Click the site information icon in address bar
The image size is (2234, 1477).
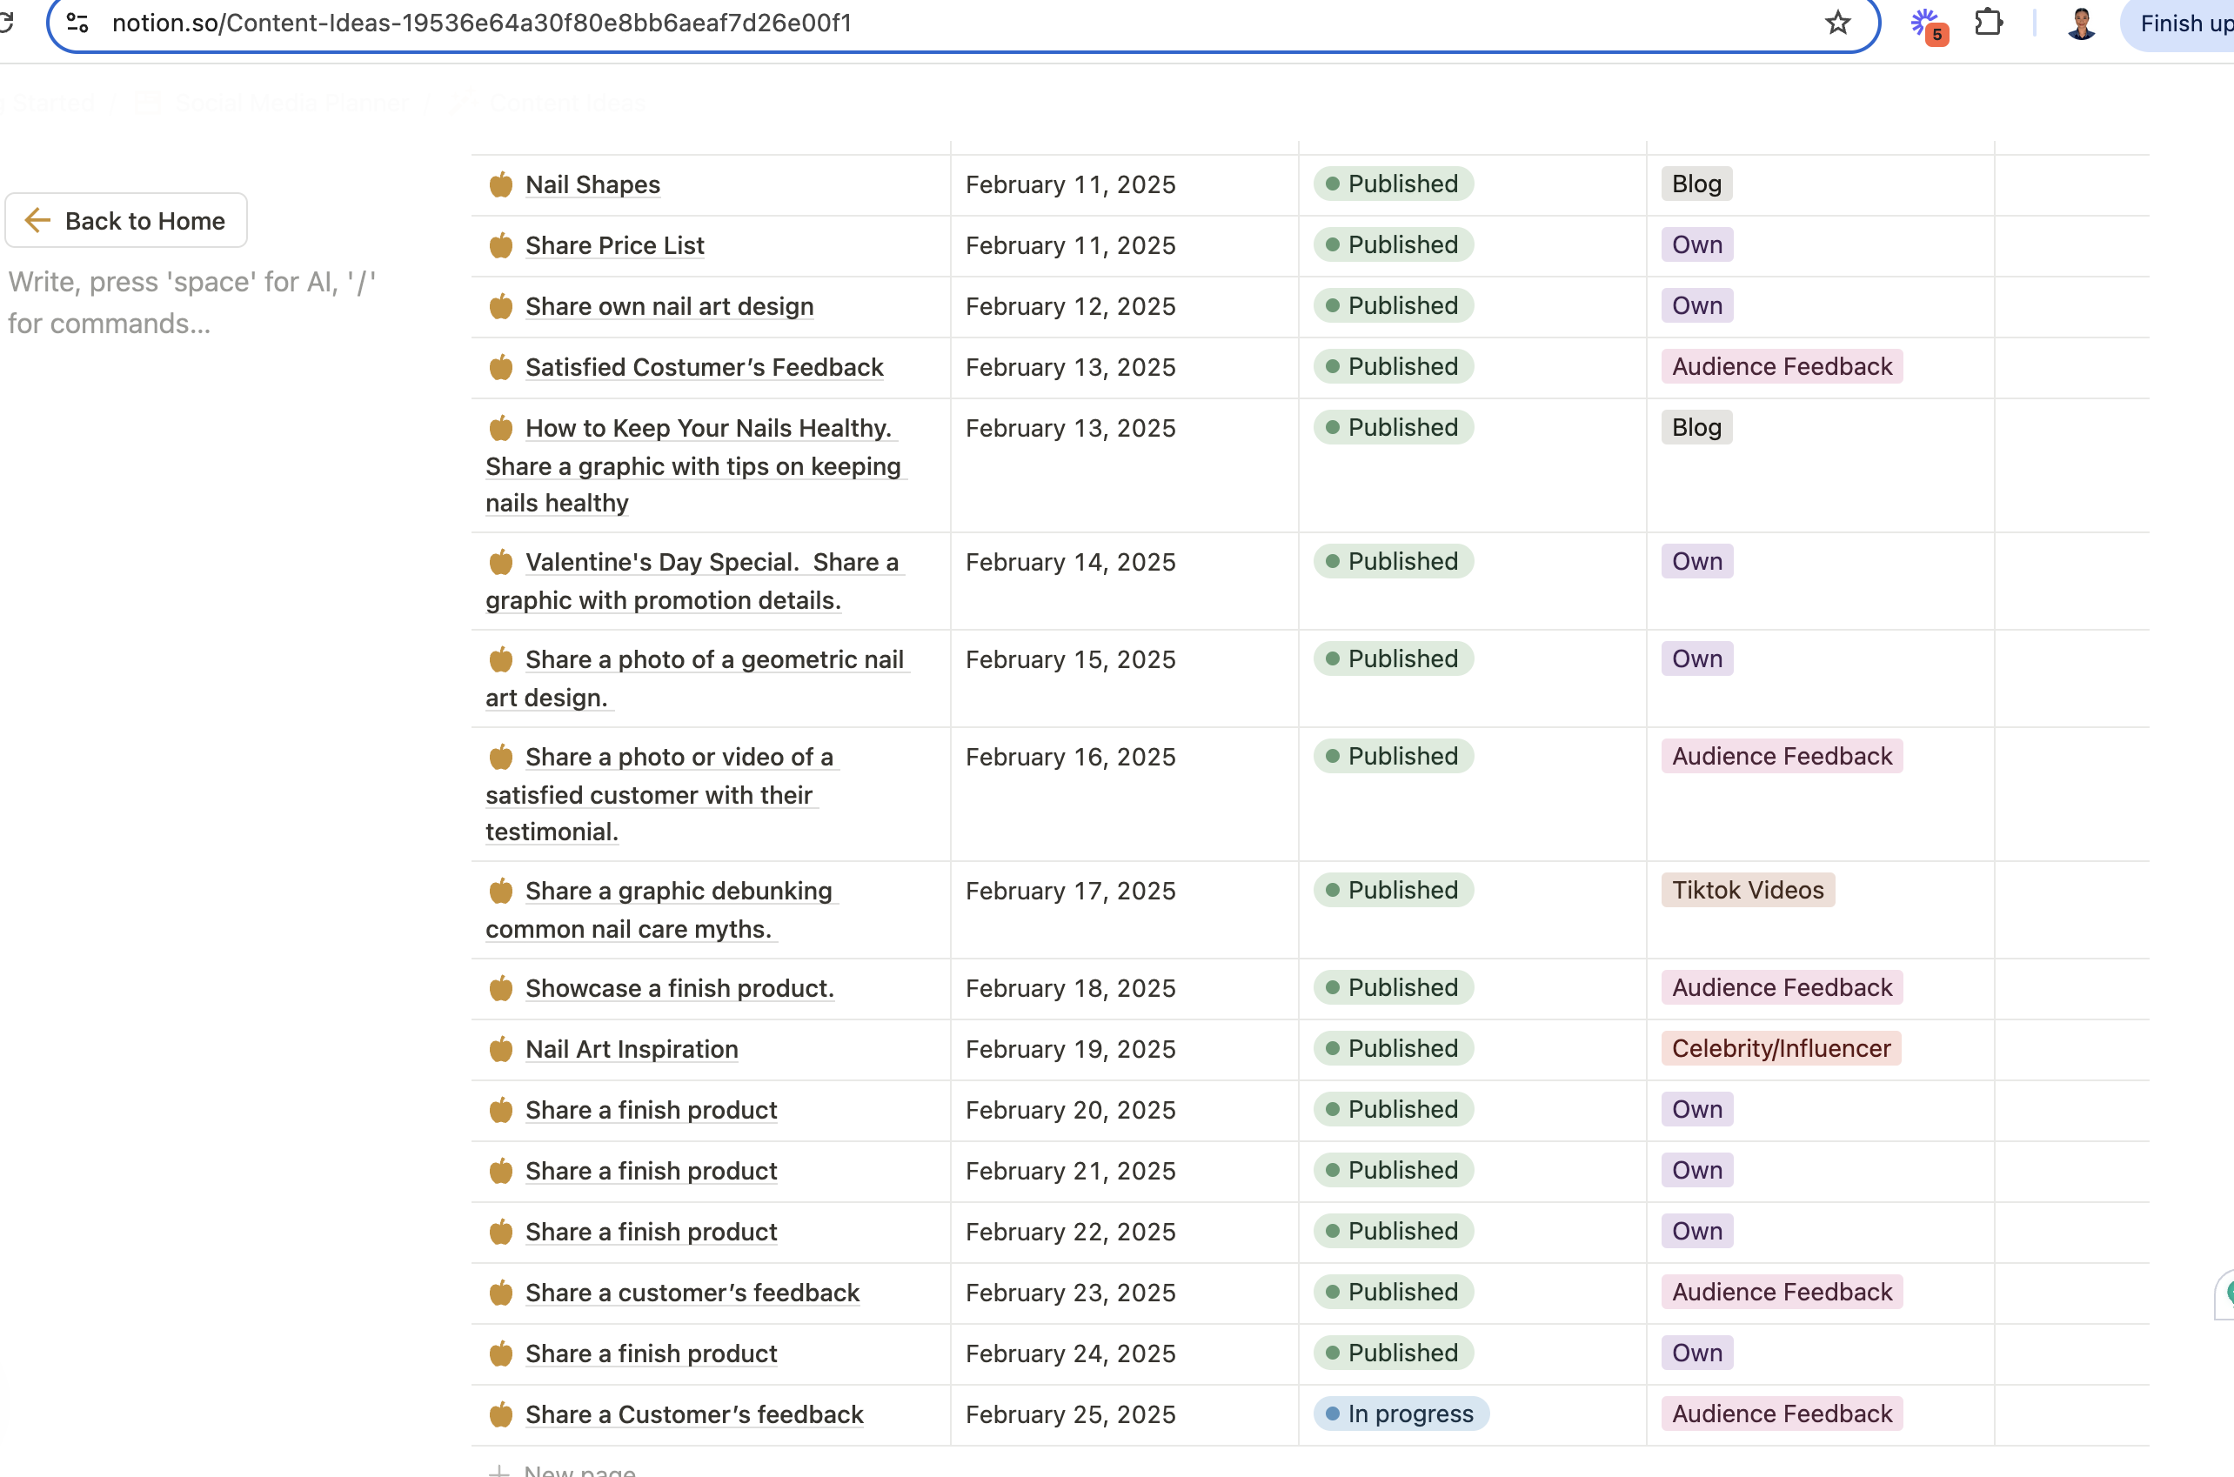coord(78,23)
